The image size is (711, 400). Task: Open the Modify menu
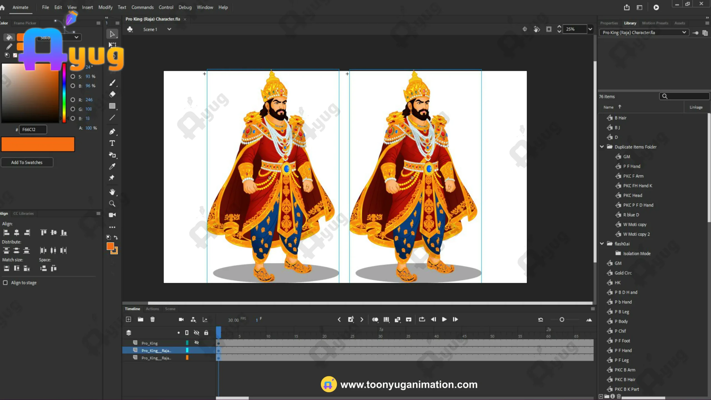(x=105, y=7)
